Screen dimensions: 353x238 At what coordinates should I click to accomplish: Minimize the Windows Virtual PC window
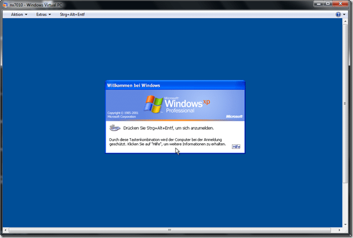(x=319, y=3)
